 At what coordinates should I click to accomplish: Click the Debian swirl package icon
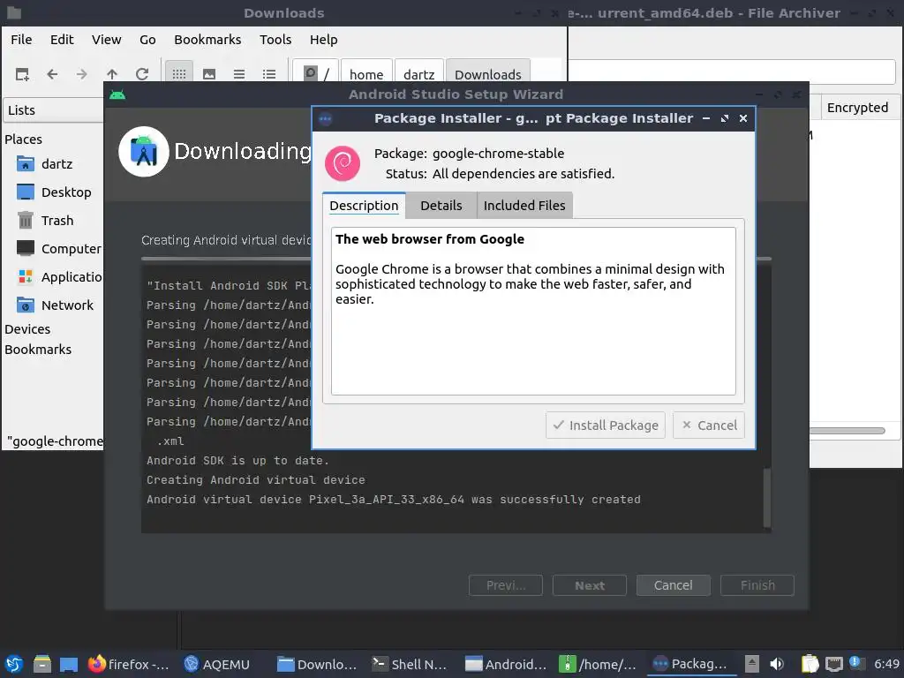pos(343,163)
